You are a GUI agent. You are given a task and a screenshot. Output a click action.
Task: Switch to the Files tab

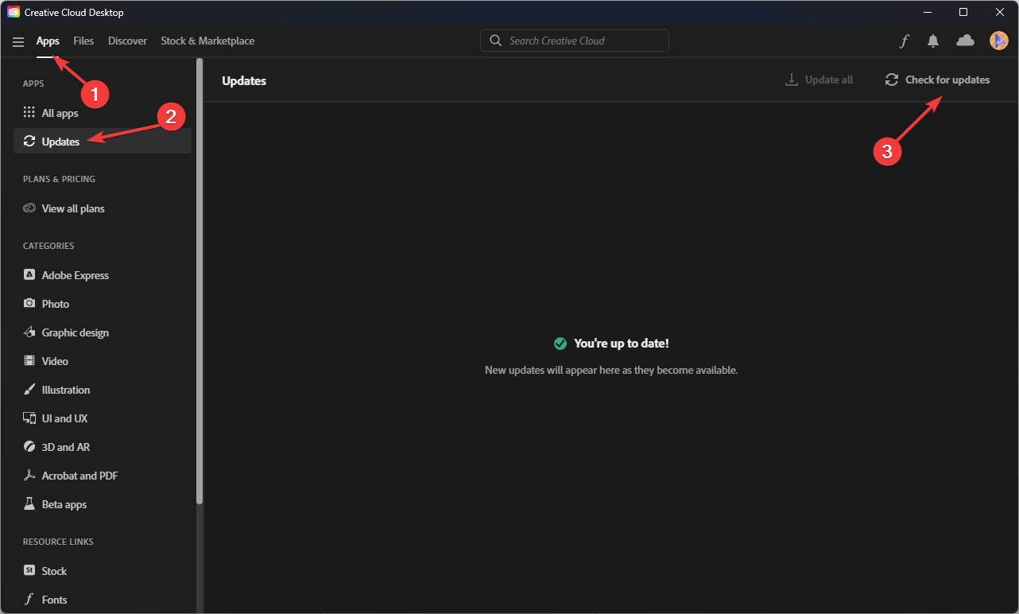click(83, 41)
